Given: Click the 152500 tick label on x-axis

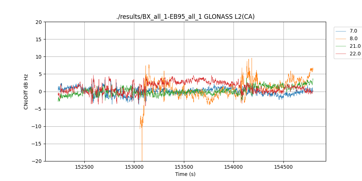Looking at the screenshot, I should coord(85,167).
